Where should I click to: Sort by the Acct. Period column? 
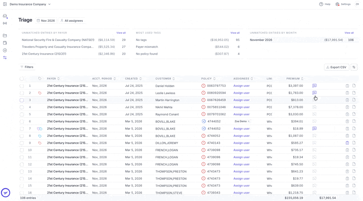tap(104, 79)
